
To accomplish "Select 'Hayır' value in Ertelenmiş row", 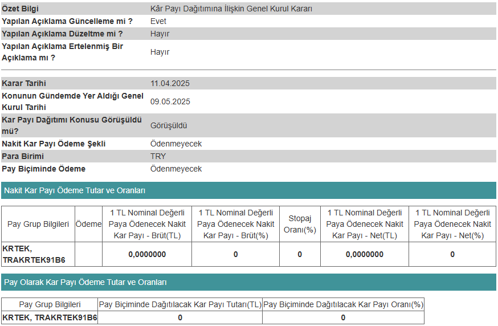I will [x=160, y=52].
